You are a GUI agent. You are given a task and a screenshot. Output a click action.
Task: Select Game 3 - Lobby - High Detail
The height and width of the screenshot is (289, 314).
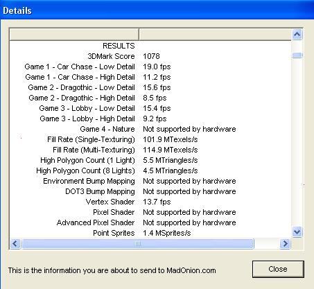87,119
